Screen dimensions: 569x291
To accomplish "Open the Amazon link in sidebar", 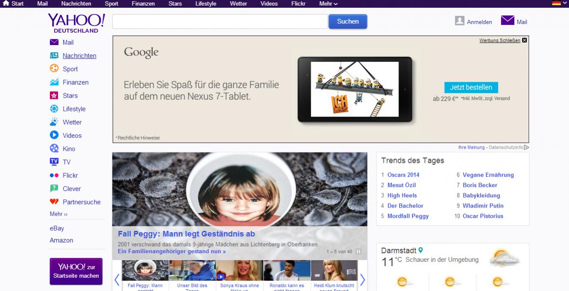I will pyautogui.click(x=62, y=240).
